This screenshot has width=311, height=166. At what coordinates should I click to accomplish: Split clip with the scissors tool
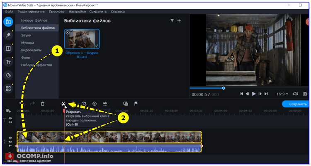(63, 103)
